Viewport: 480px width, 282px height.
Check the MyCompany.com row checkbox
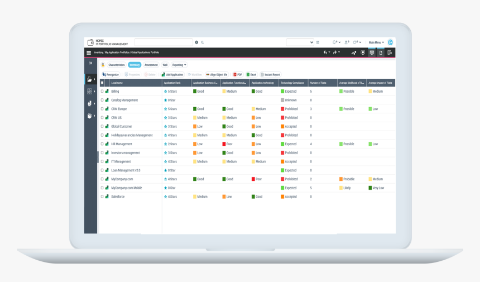point(102,179)
